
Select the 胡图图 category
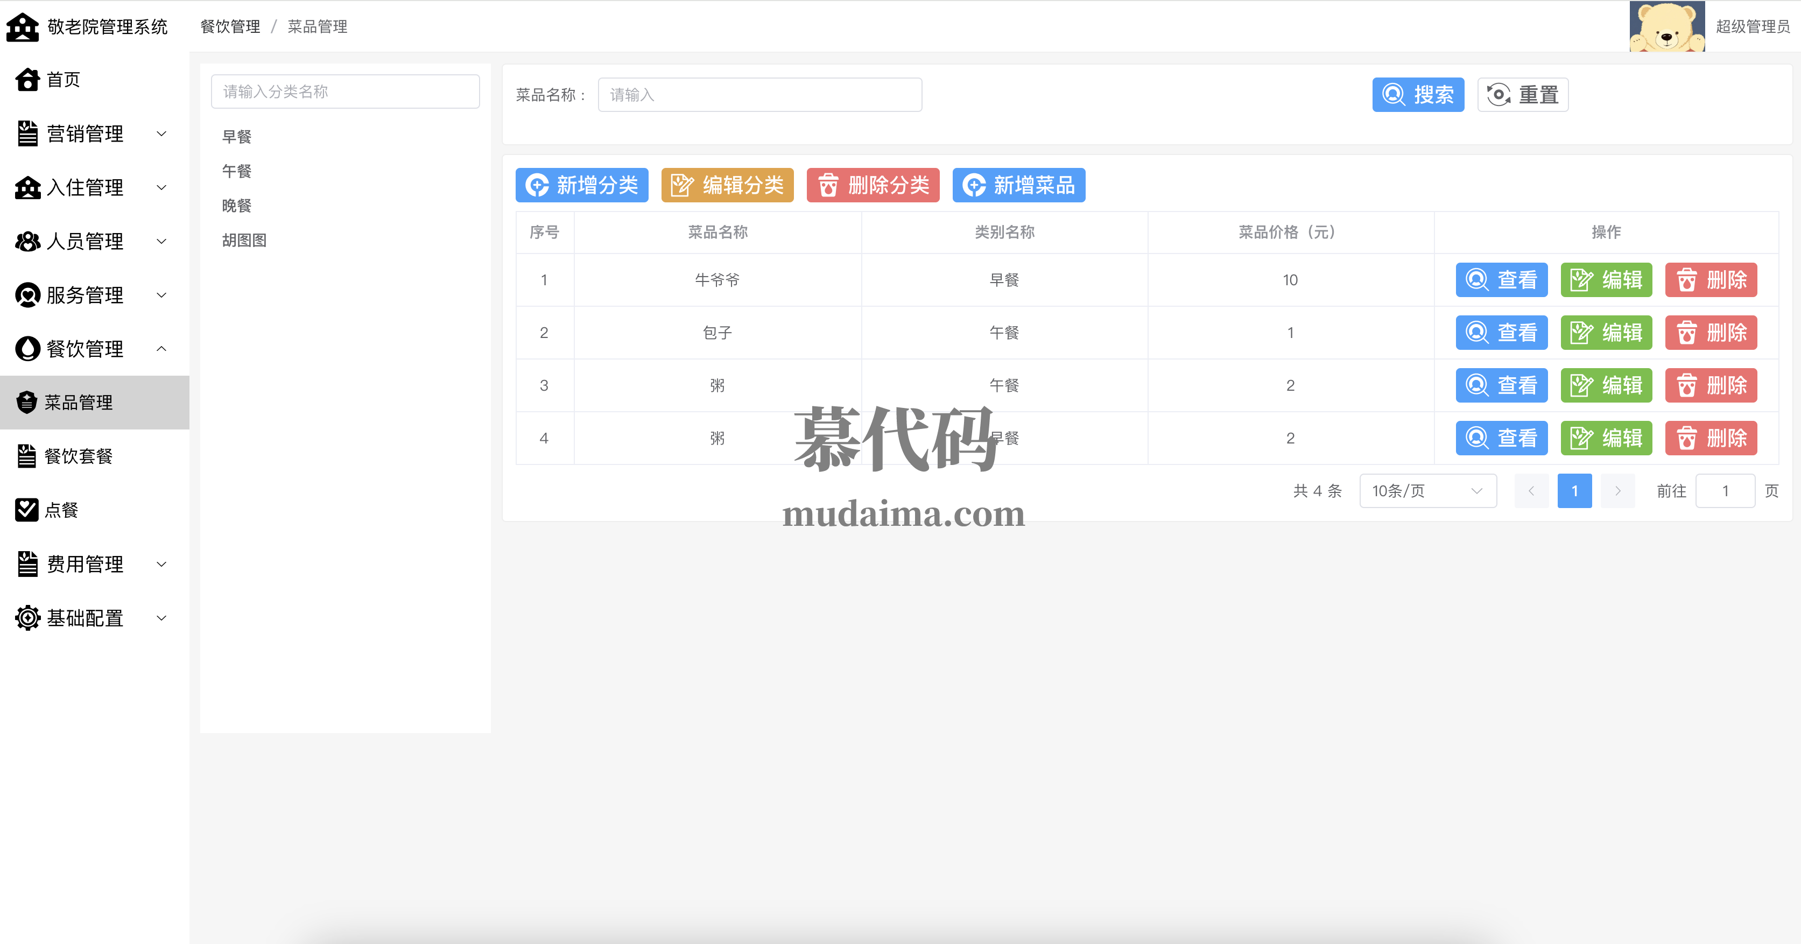coord(244,241)
